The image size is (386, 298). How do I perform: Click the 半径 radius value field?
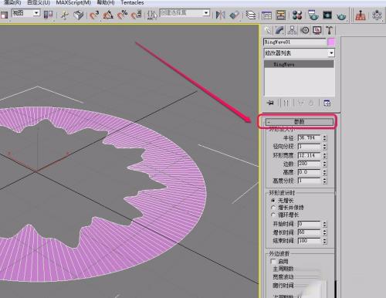310,137
